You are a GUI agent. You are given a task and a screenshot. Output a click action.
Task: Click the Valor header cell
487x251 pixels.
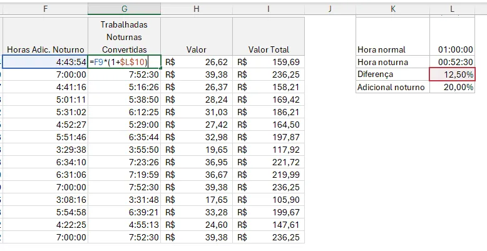pyautogui.click(x=197, y=36)
